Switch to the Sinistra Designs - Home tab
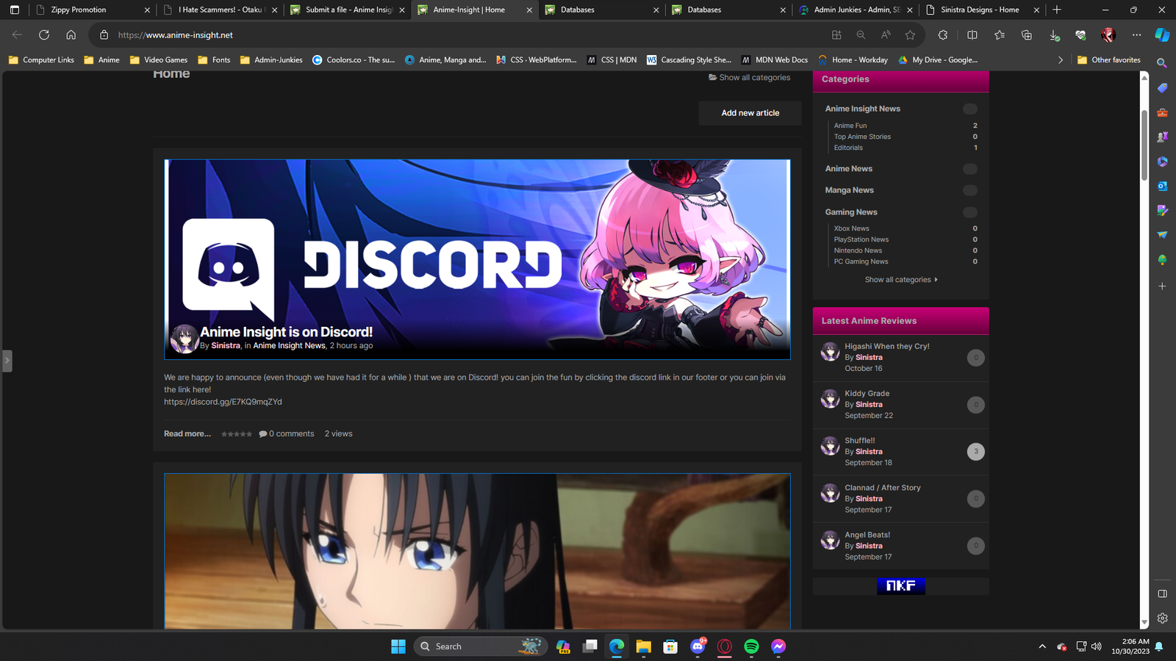 tap(979, 10)
